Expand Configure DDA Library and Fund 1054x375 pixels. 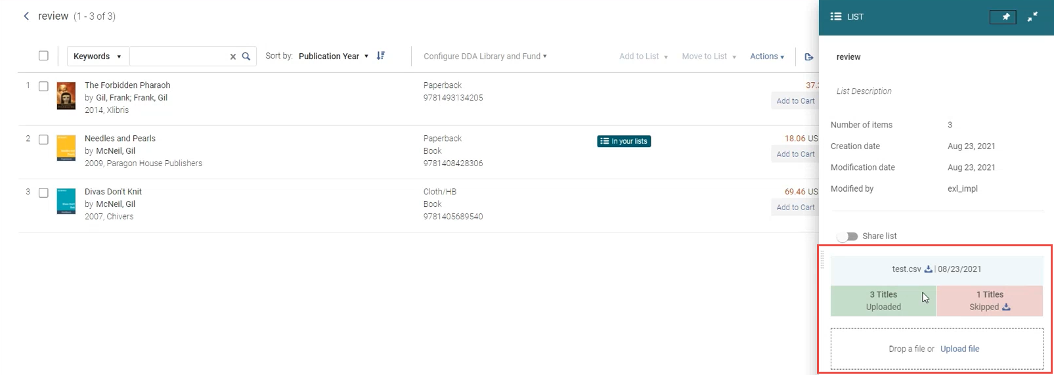485,56
